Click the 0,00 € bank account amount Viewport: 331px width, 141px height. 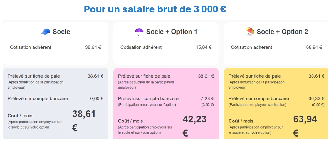pyautogui.click(x=97, y=98)
